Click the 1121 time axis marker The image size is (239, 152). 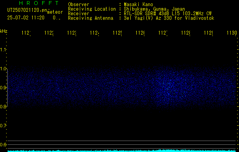26,33
